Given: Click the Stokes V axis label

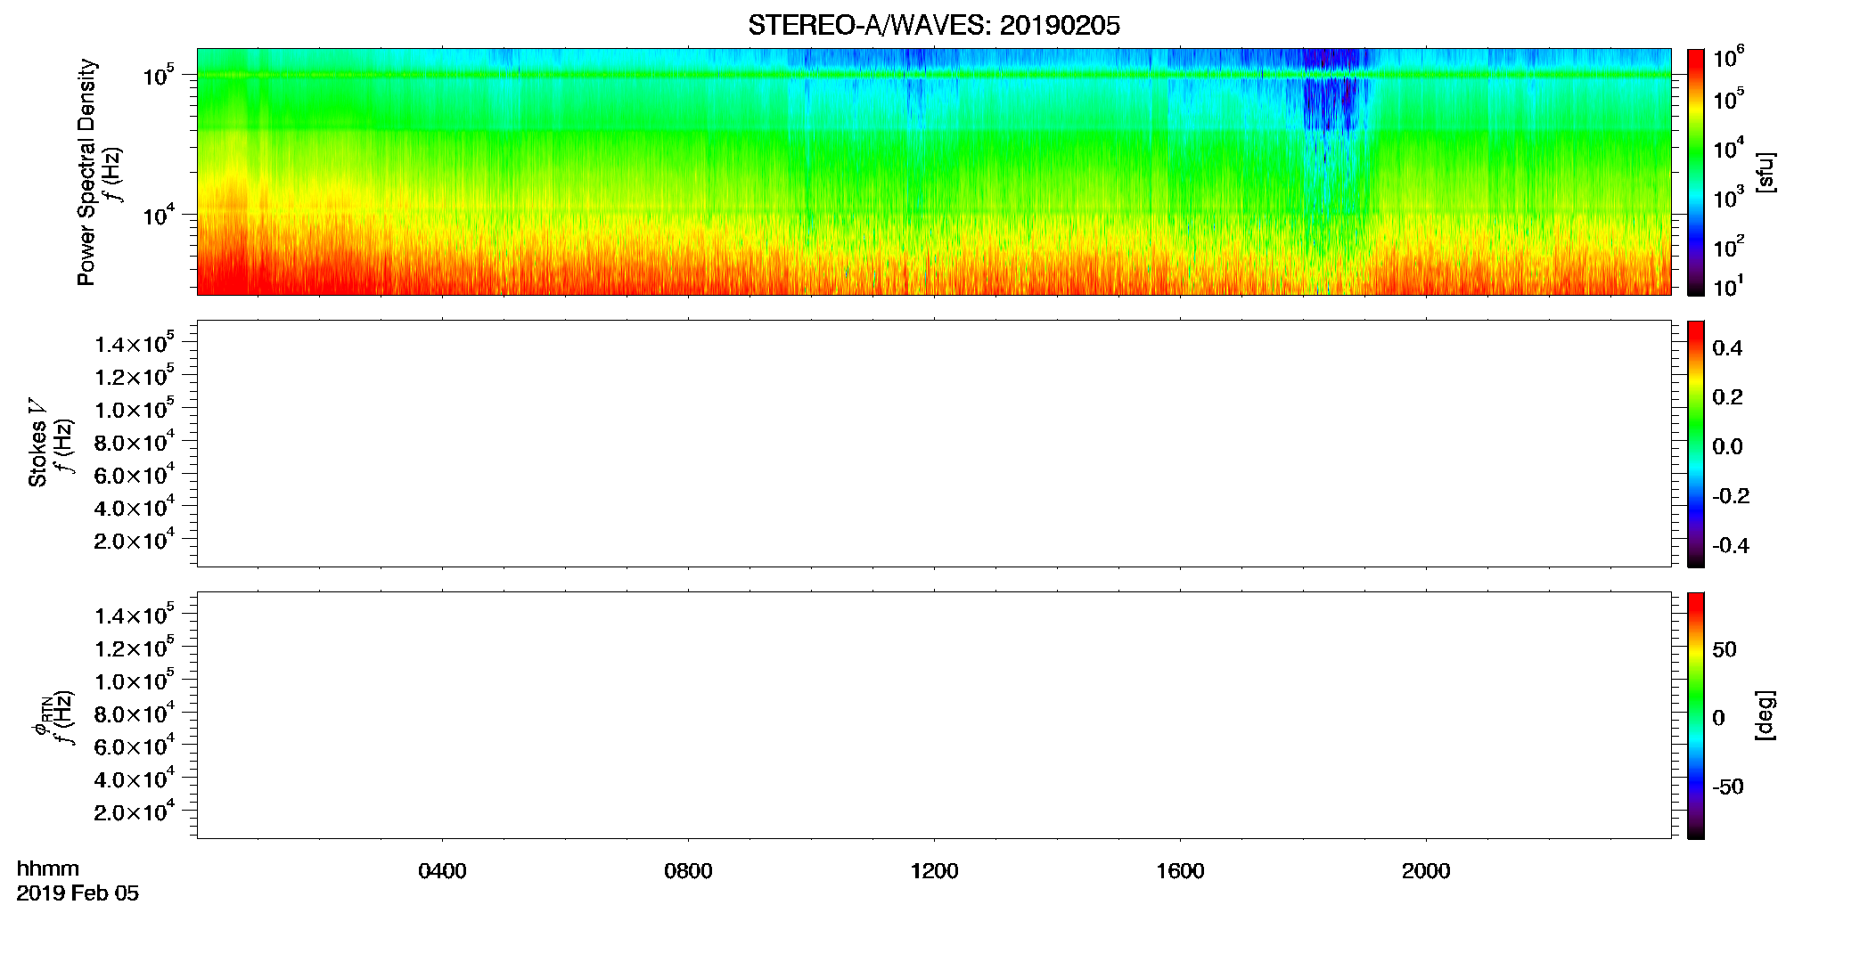Looking at the screenshot, I should 37,444.
